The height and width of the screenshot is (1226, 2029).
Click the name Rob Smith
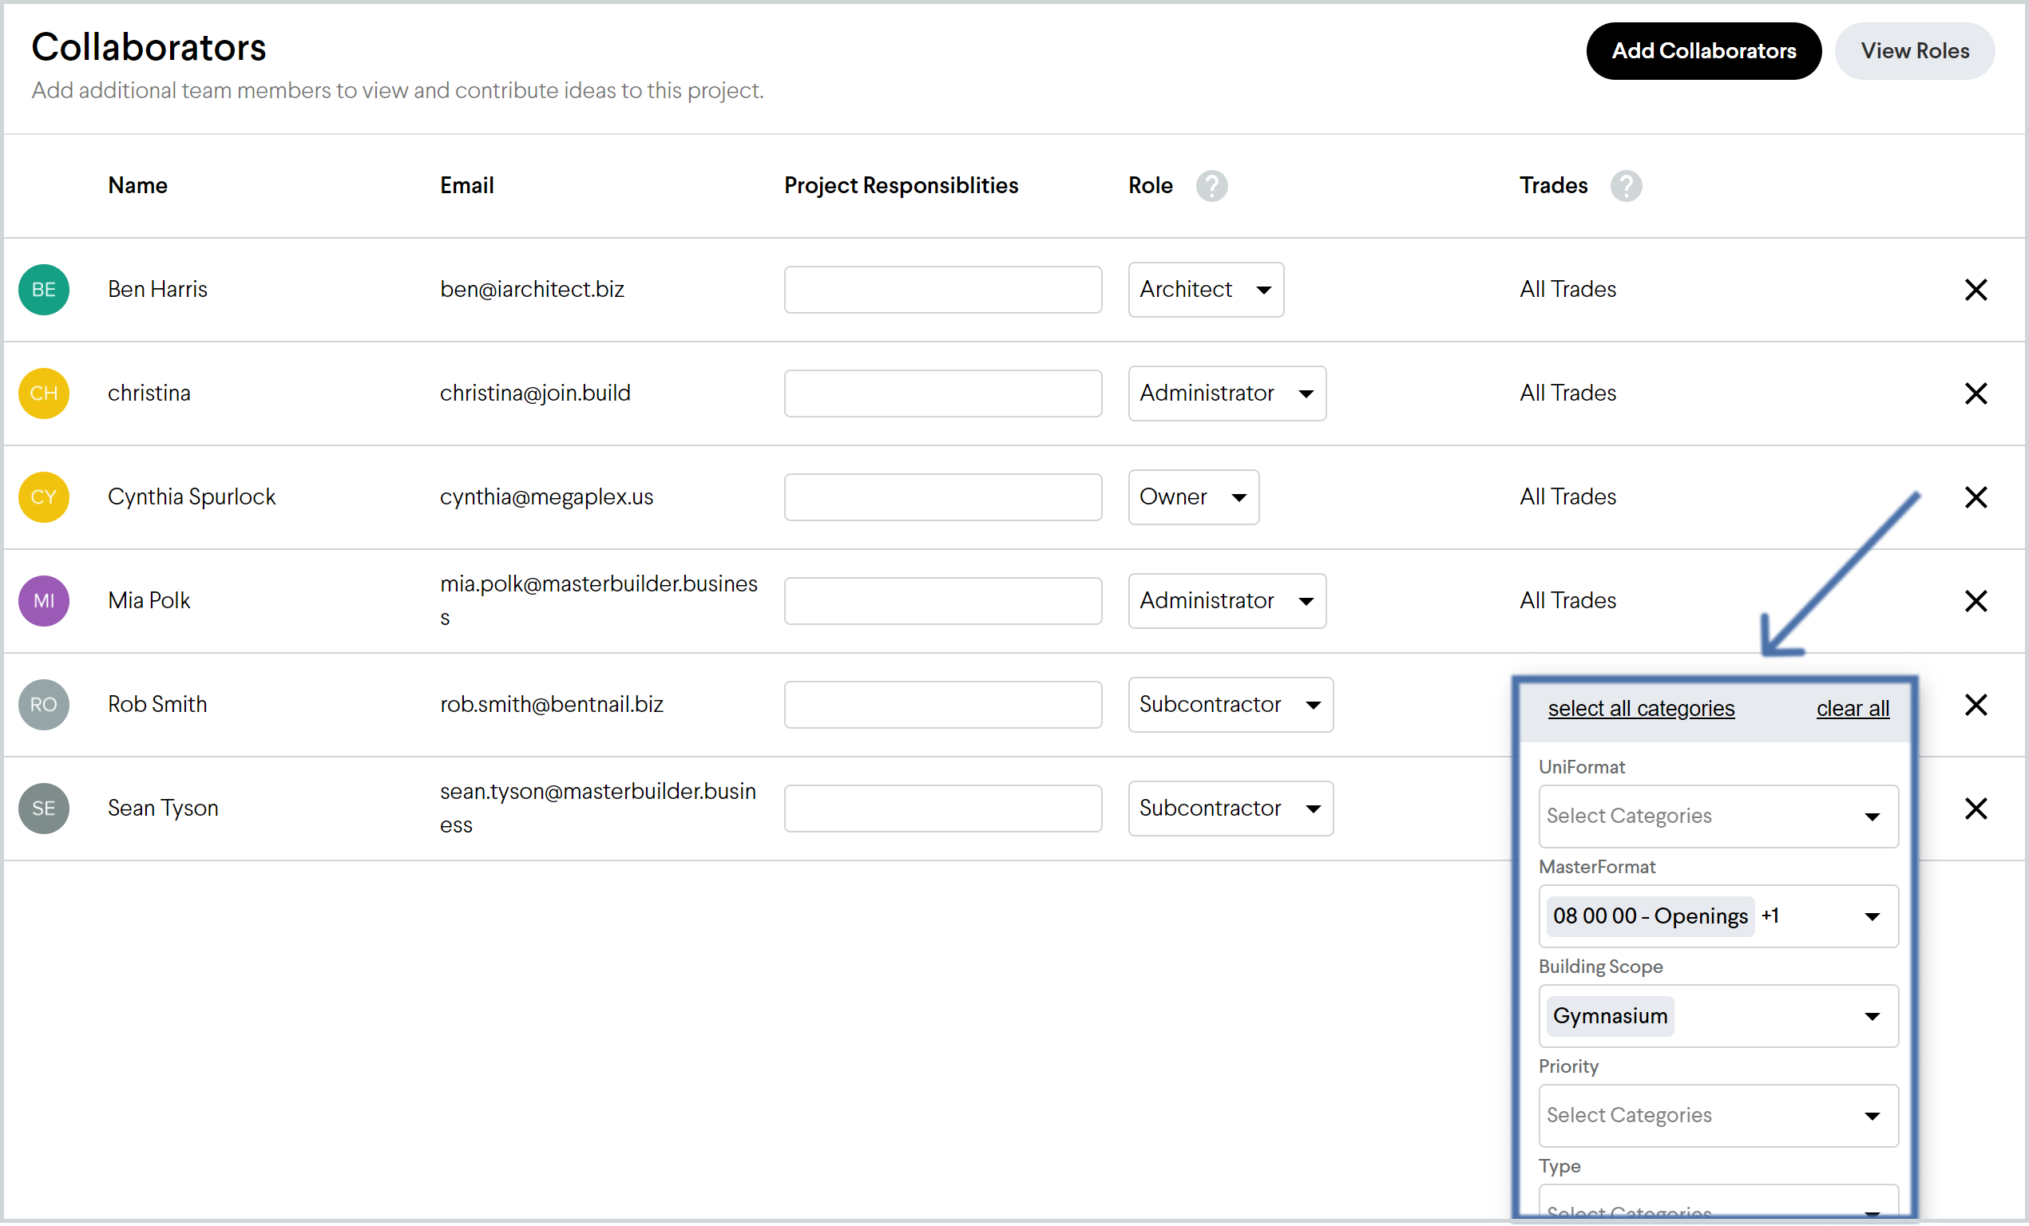click(x=157, y=705)
